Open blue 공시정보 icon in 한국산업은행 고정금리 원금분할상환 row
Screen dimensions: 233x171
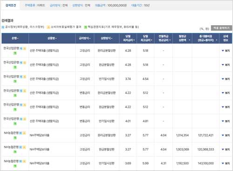(21, 63)
